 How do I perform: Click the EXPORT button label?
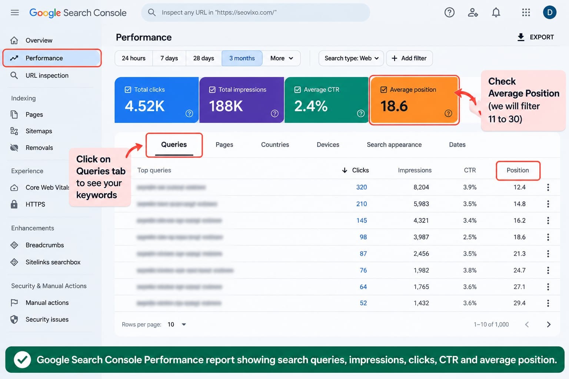542,37
